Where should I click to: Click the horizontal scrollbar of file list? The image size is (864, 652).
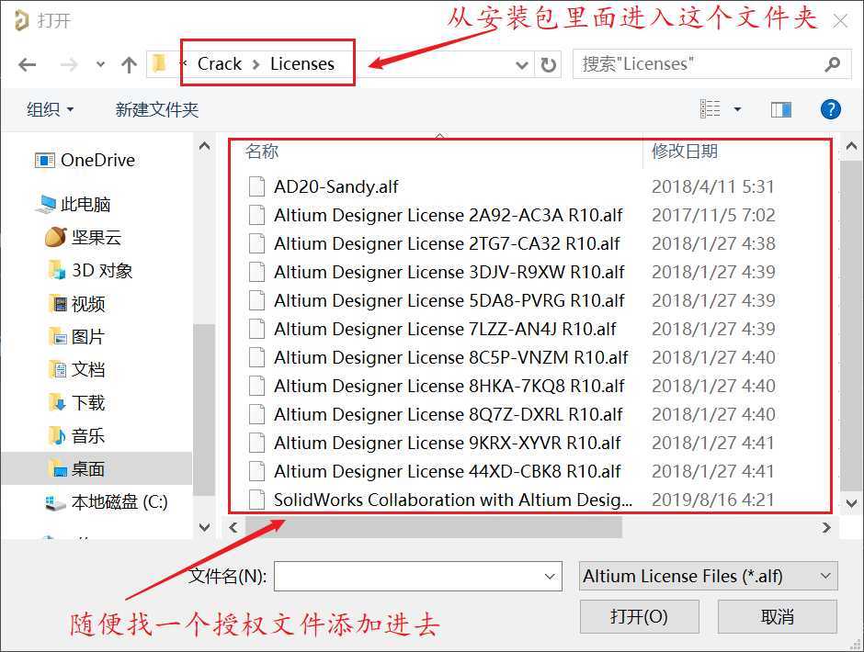(x=434, y=527)
